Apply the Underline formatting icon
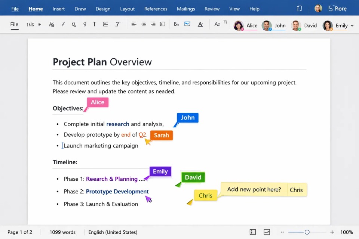 pos(74,24)
